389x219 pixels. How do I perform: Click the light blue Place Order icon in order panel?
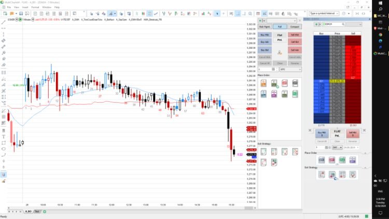[263, 94]
